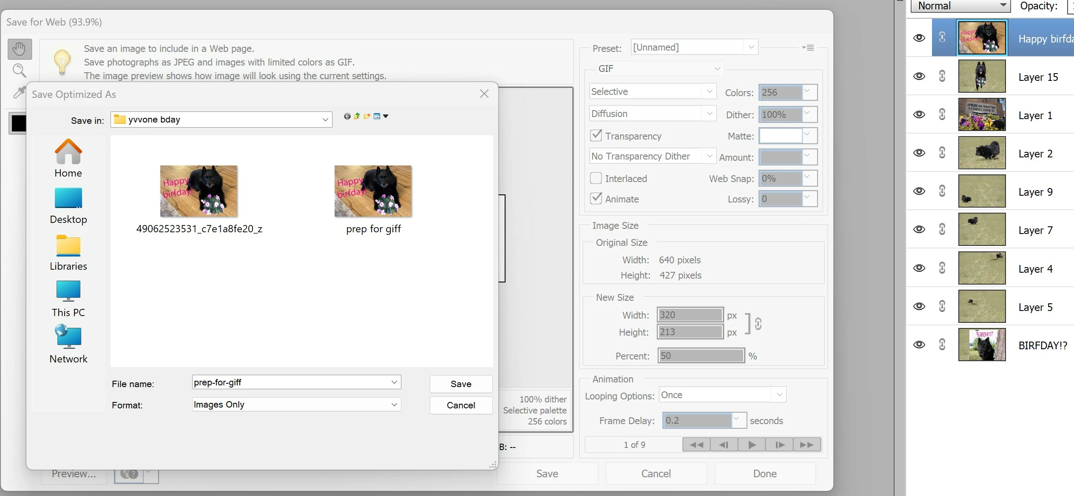The image size is (1074, 496).
Task: Expand the Save in folder dropdown
Action: point(325,120)
